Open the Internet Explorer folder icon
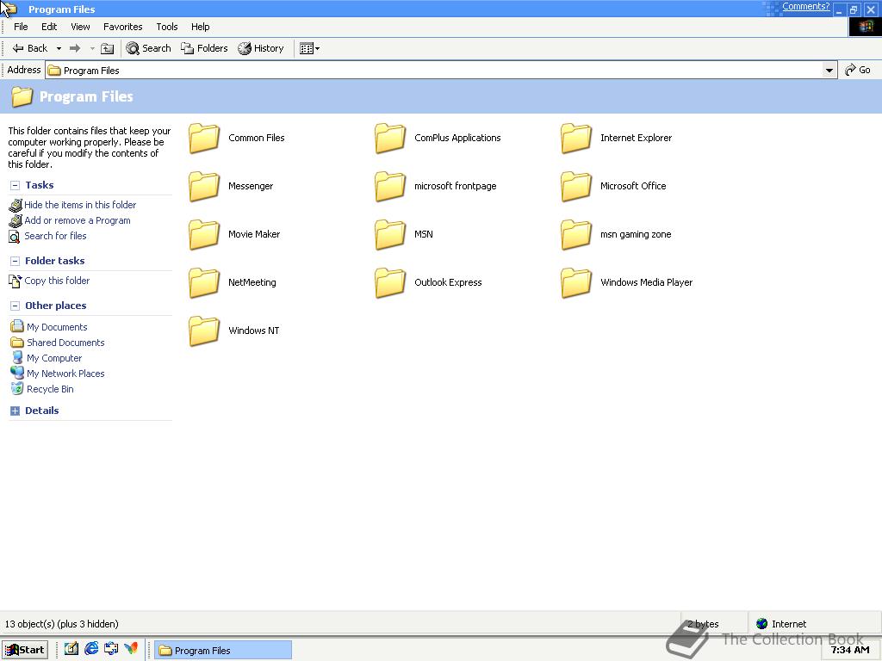The image size is (882, 661). (x=576, y=139)
